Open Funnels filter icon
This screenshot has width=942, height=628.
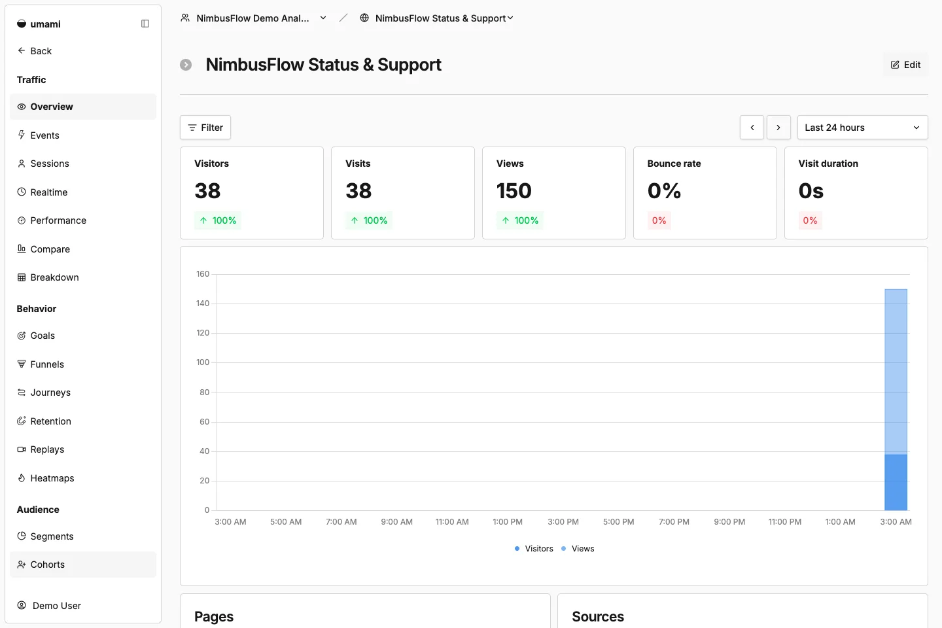click(x=22, y=364)
